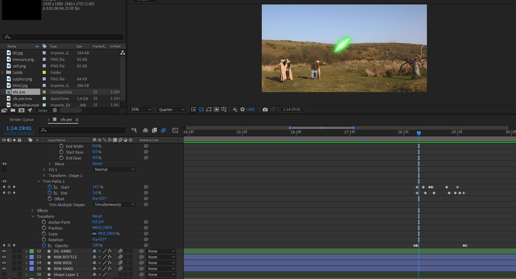Enable frame blending for the composition
The height and width of the screenshot is (279, 516).
tap(154, 130)
